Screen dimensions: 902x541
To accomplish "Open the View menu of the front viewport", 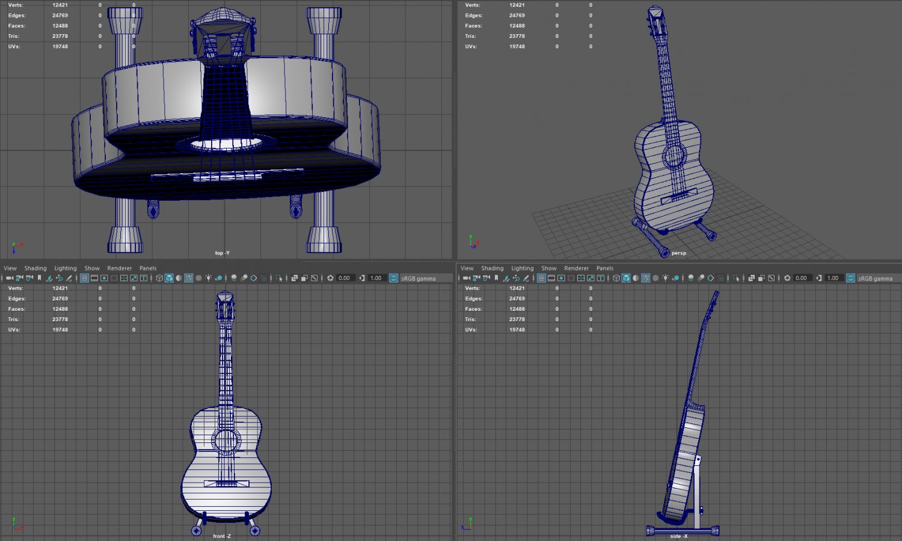I will click(x=10, y=268).
